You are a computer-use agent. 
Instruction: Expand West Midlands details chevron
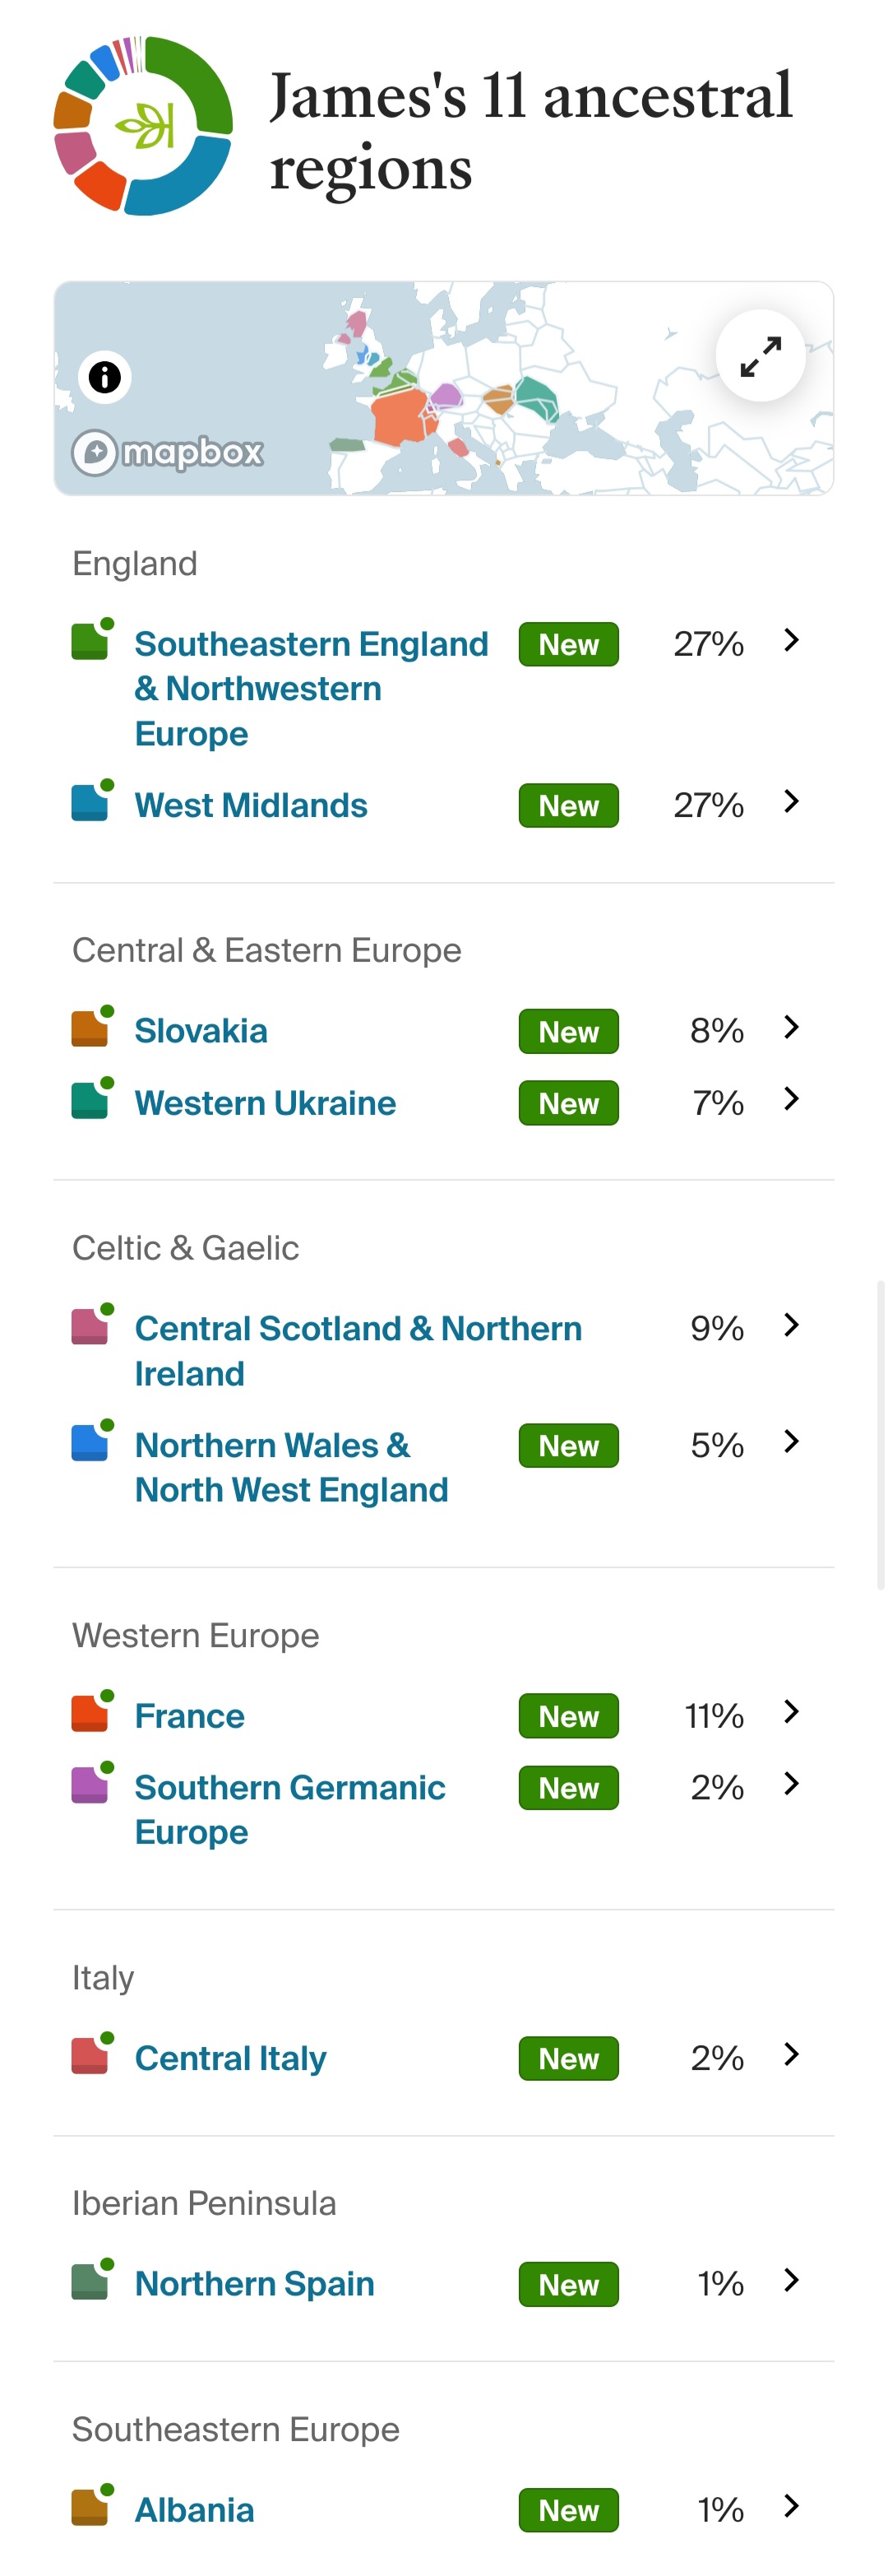791,802
